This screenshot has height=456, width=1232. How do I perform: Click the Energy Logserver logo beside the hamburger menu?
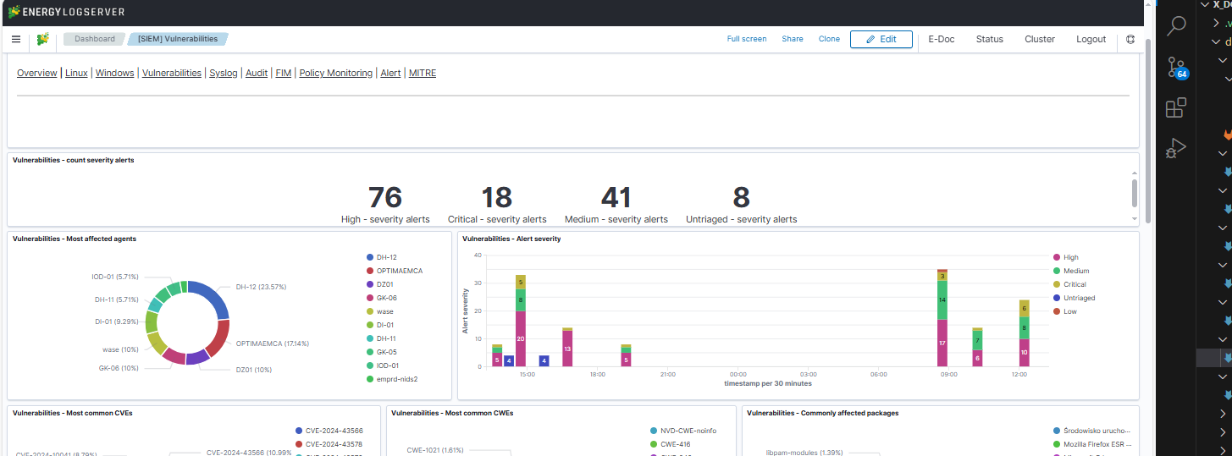(42, 39)
